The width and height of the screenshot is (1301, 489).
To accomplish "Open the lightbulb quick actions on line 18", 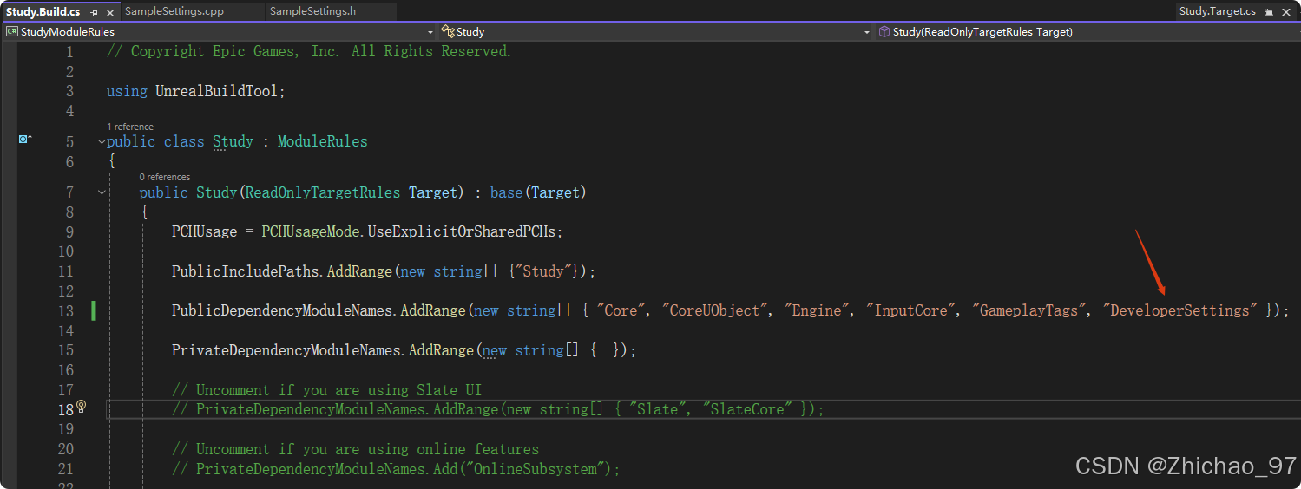I will (82, 406).
